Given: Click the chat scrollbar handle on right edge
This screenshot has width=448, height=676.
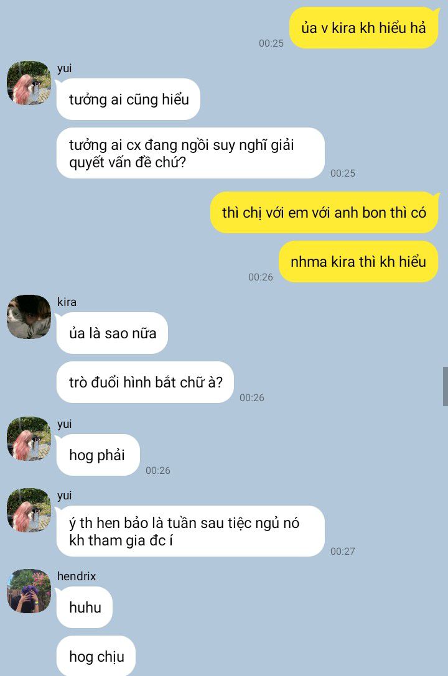Looking at the screenshot, I should pos(446,386).
